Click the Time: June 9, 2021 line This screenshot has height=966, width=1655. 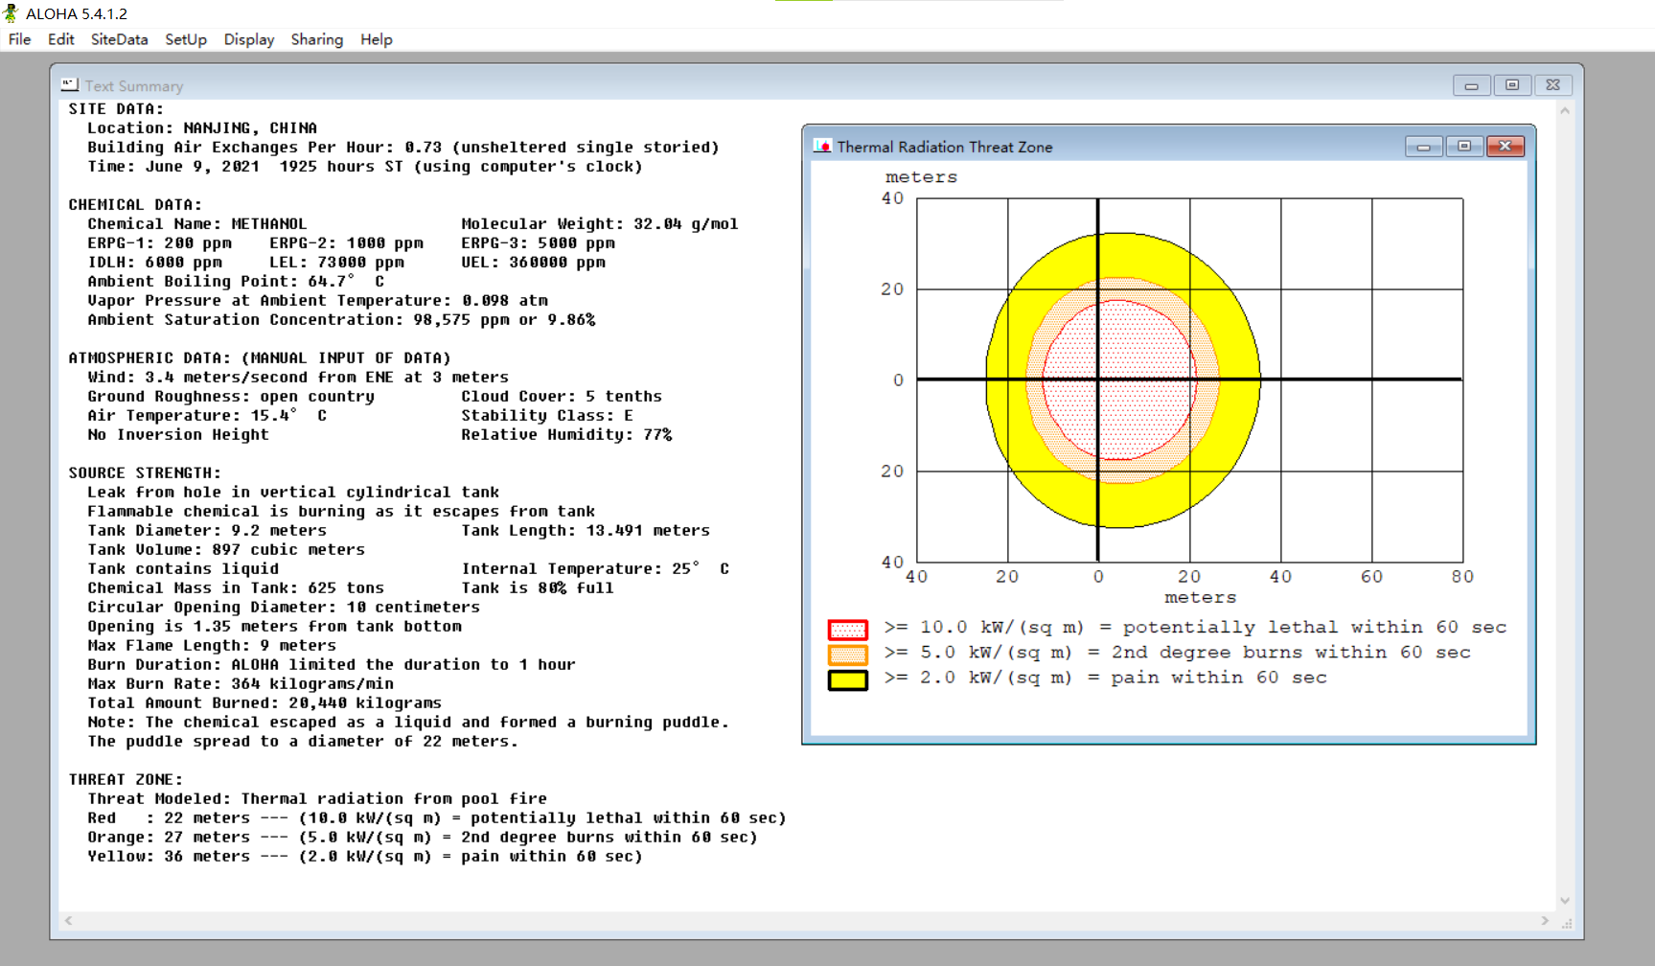(365, 167)
